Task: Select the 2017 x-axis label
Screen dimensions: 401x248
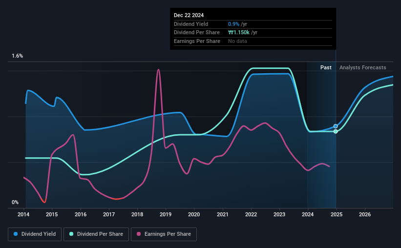Action: [109, 214]
